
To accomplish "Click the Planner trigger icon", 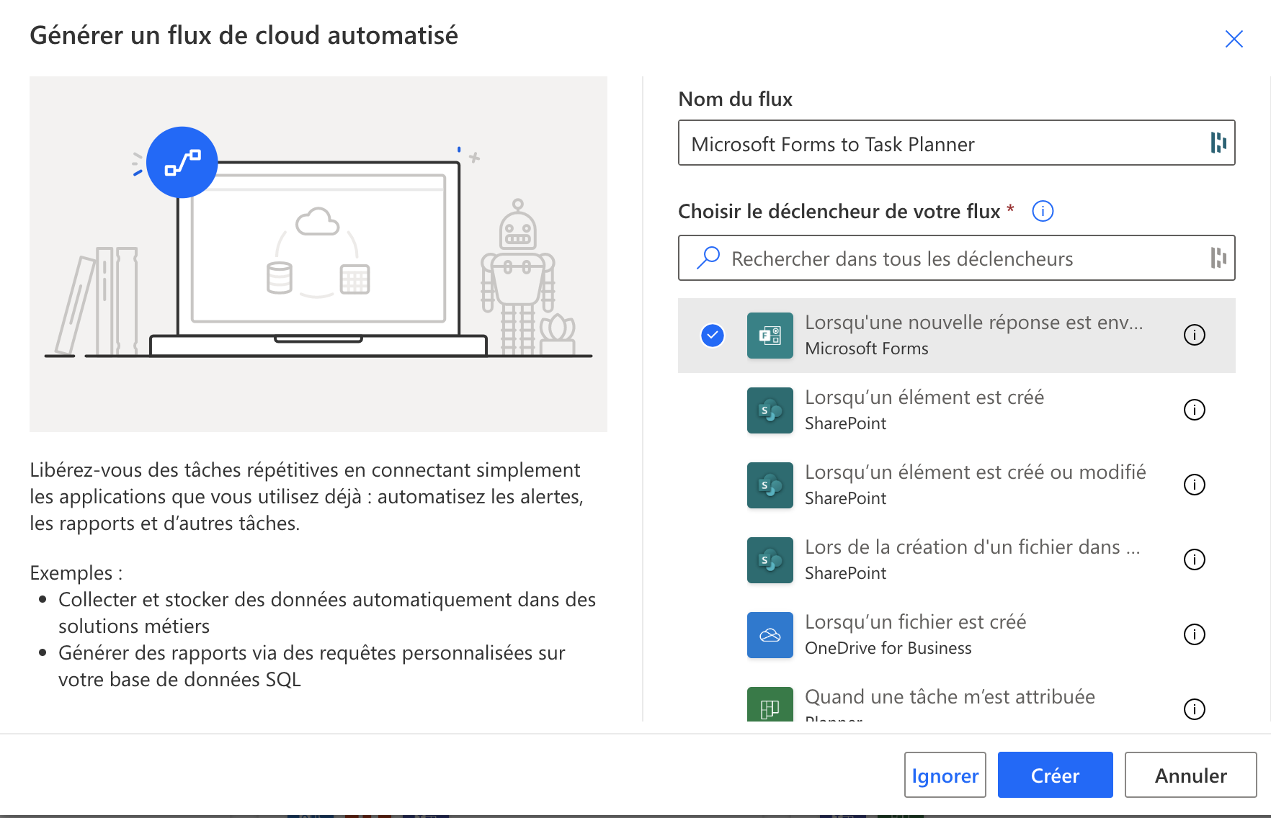I will tap(770, 706).
